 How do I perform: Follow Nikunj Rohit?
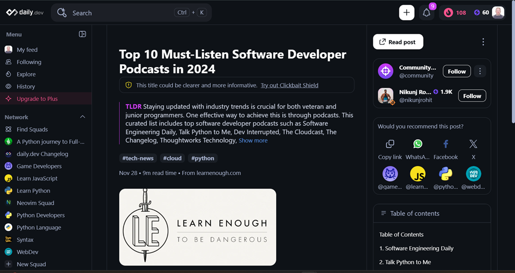(472, 96)
